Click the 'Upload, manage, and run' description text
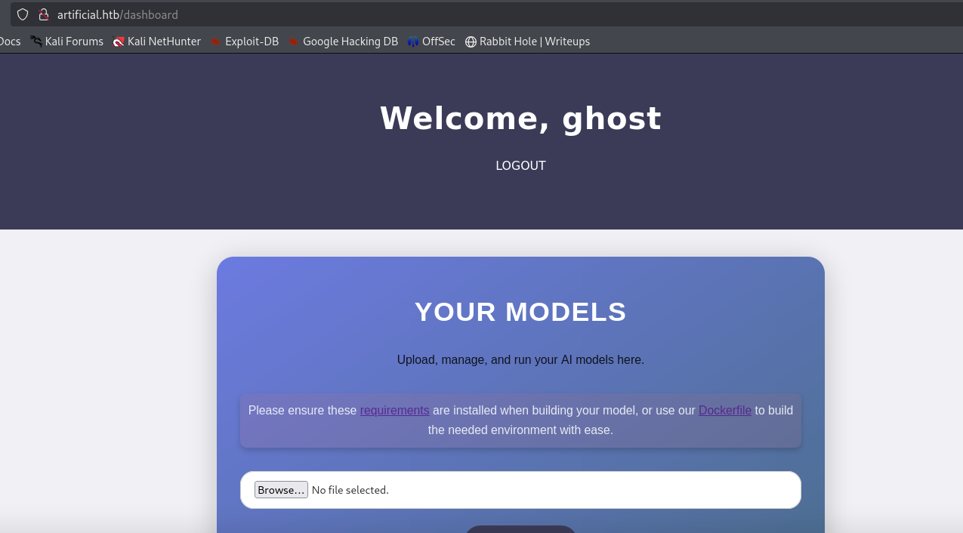 pyautogui.click(x=520, y=360)
